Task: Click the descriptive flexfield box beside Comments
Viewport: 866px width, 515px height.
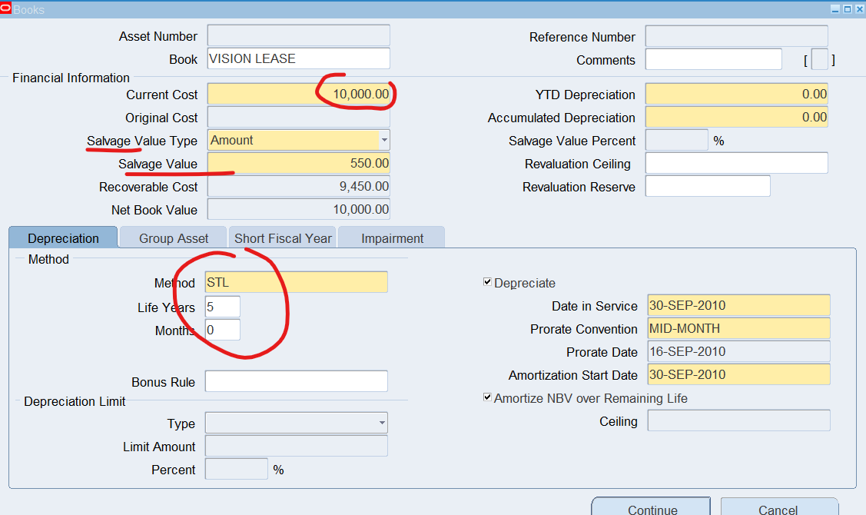Action: click(820, 59)
